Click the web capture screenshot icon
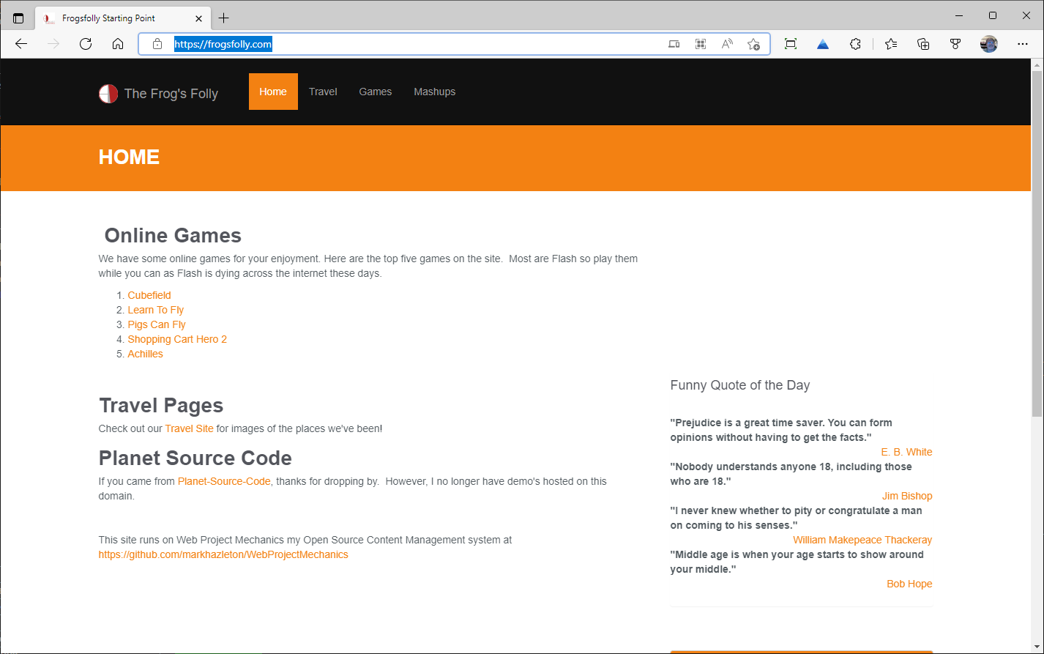1044x654 pixels. [x=790, y=44]
